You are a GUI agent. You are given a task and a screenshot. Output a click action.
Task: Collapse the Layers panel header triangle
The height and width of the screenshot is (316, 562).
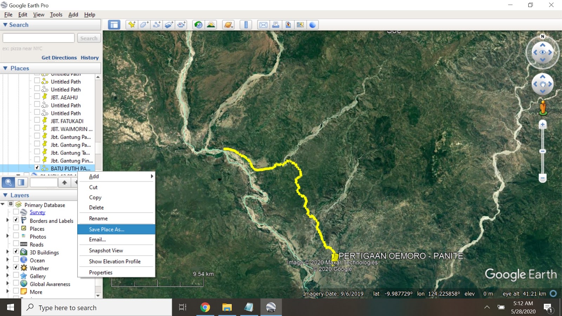[x=5, y=195]
